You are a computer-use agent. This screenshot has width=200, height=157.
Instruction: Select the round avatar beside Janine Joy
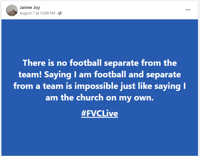(12, 10)
